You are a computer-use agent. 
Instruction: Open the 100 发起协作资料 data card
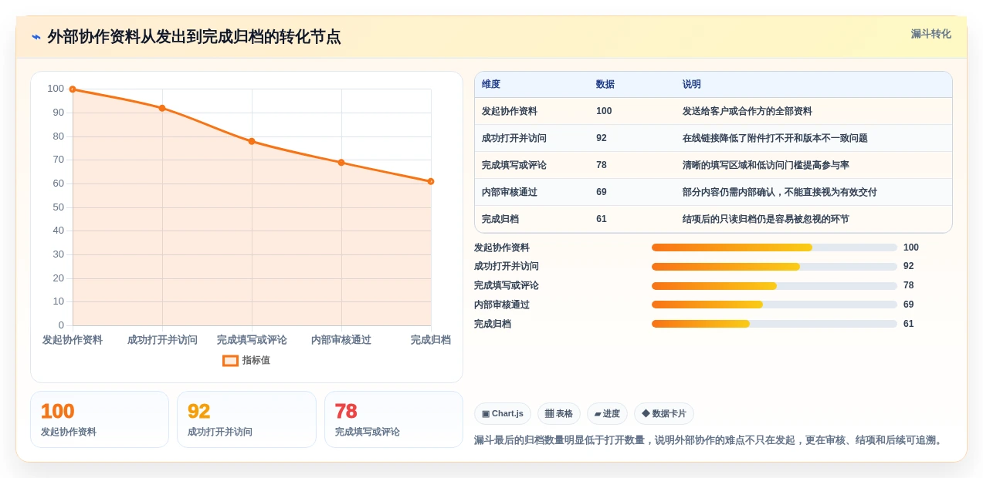point(100,419)
